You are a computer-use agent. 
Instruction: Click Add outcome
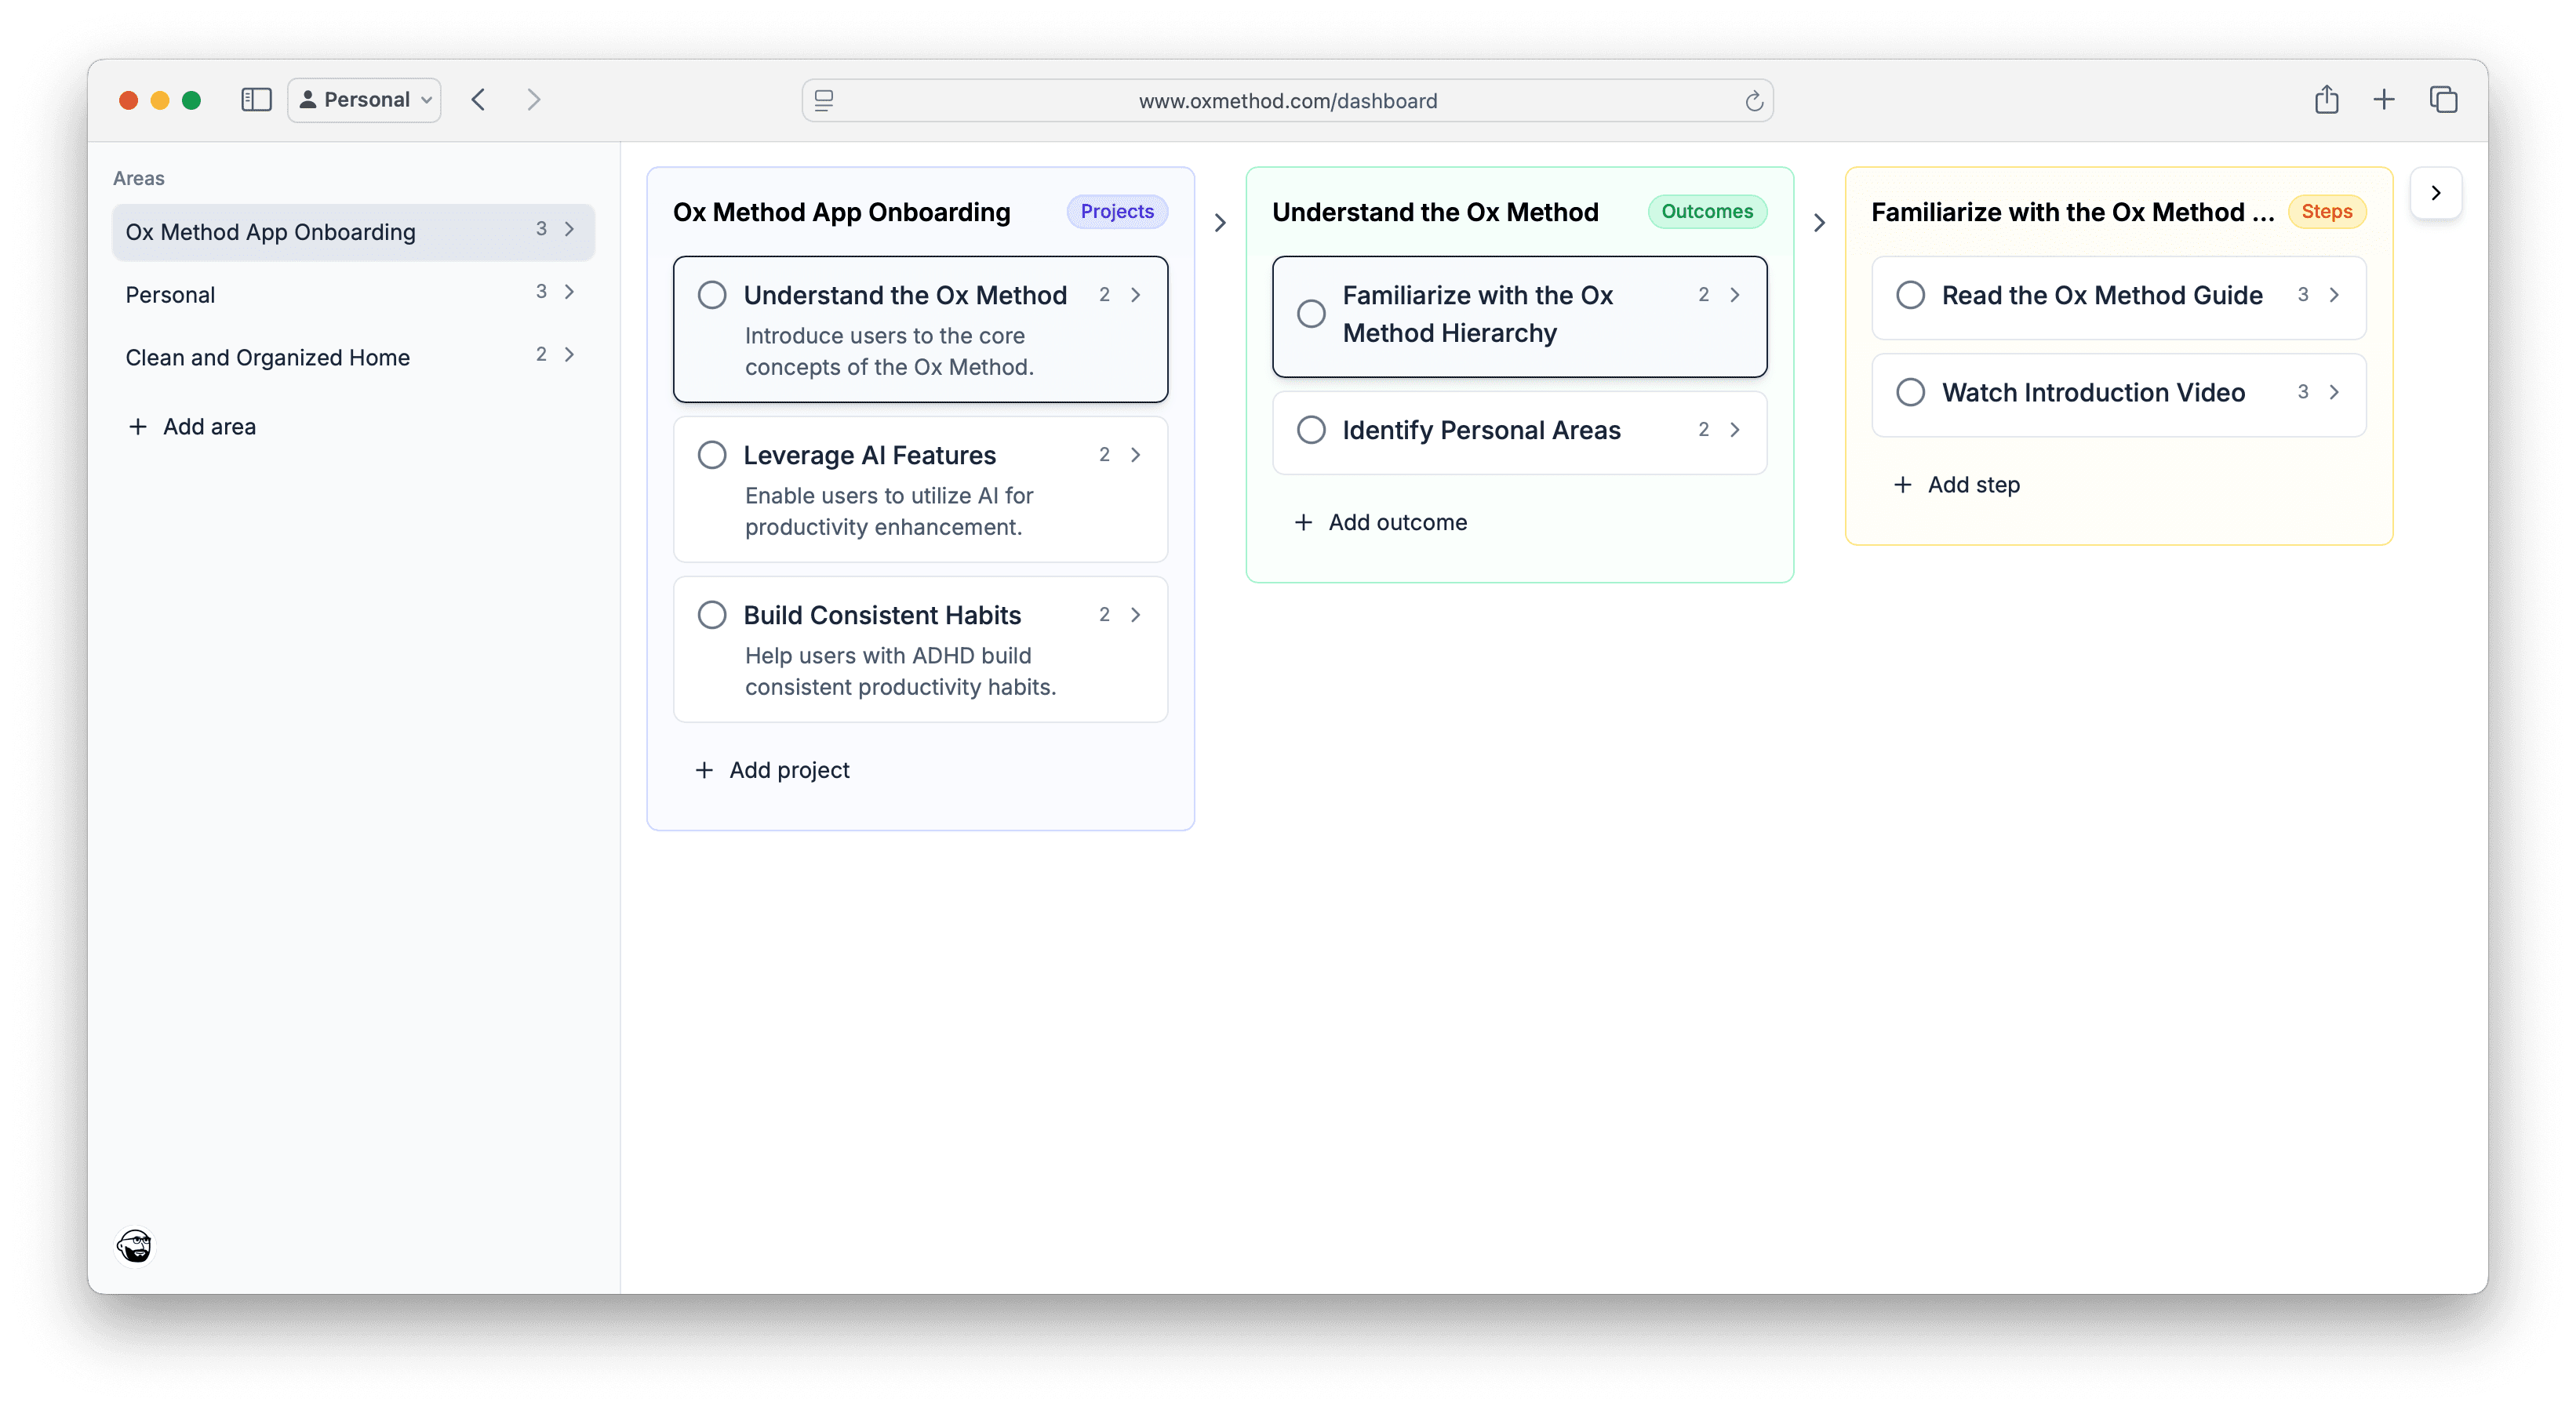click(1381, 521)
